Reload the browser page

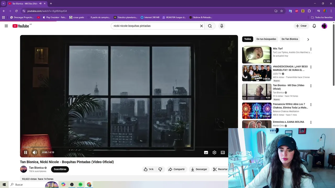16,11
